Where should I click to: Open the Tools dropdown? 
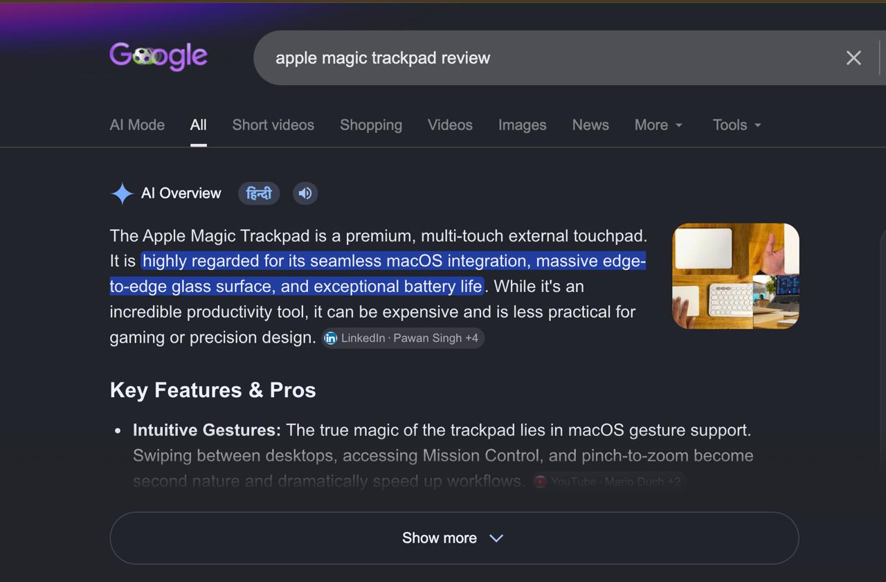click(736, 125)
